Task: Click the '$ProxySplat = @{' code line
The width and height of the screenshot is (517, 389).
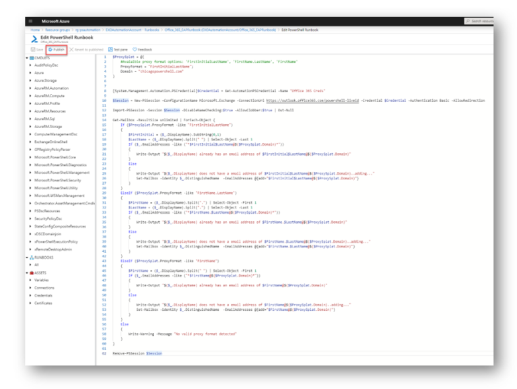Action: click(129, 57)
